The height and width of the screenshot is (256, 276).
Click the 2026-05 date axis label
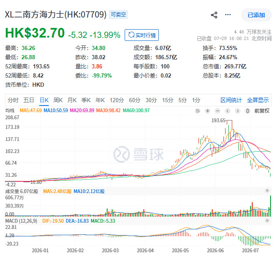(180, 250)
